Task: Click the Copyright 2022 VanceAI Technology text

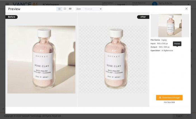Action: coord(33,116)
